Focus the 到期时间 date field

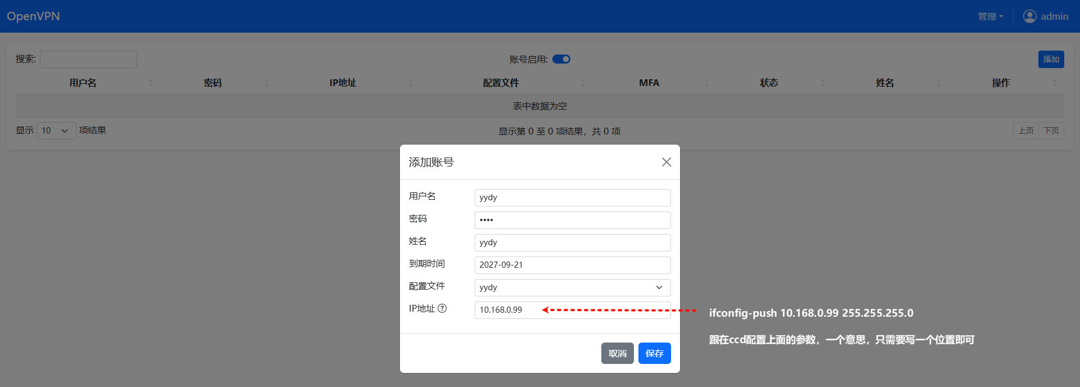pyautogui.click(x=572, y=265)
